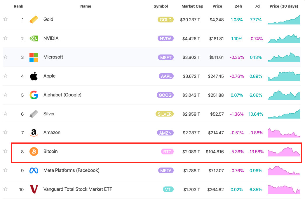
Task: Click the AAPL symbol badge
Action: click(166, 76)
